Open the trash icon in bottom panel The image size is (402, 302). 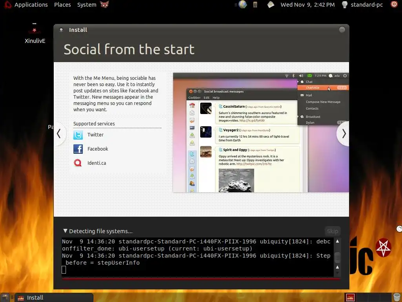[x=397, y=297]
